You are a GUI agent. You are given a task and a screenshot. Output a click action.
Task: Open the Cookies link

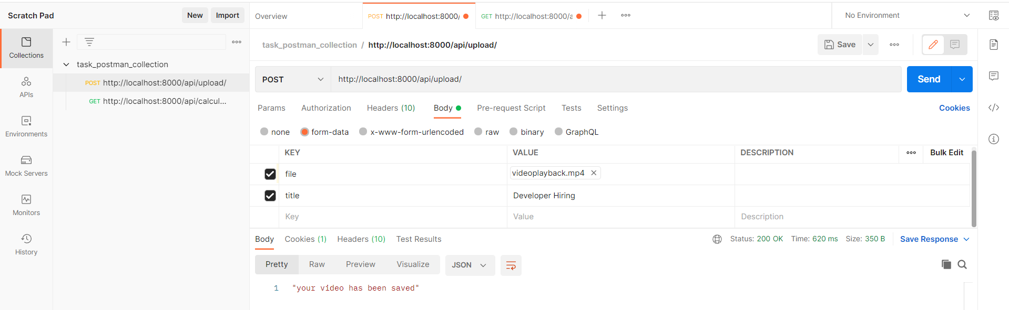[954, 108]
